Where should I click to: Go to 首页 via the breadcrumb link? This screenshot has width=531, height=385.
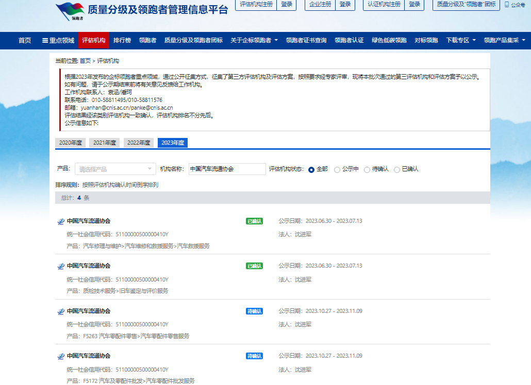(x=85, y=61)
